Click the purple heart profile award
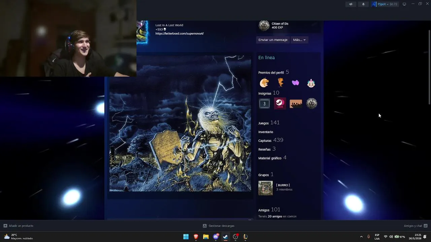Image resolution: width=431 pixels, height=242 pixels. [295, 83]
